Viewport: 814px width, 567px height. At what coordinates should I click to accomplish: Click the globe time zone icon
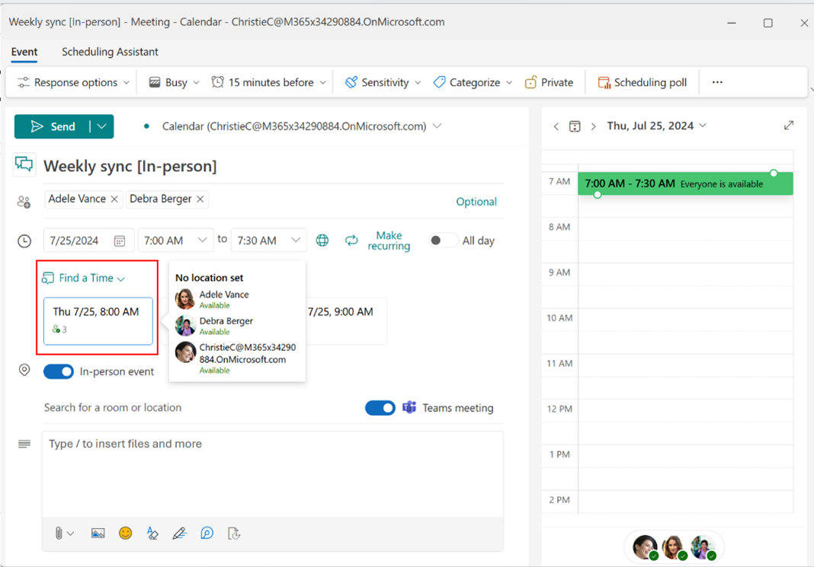click(x=322, y=240)
